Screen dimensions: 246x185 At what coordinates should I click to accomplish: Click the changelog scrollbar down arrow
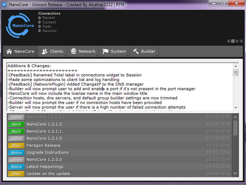236,107
